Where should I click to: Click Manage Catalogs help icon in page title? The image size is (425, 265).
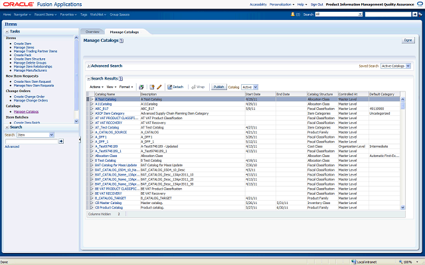click(x=122, y=40)
